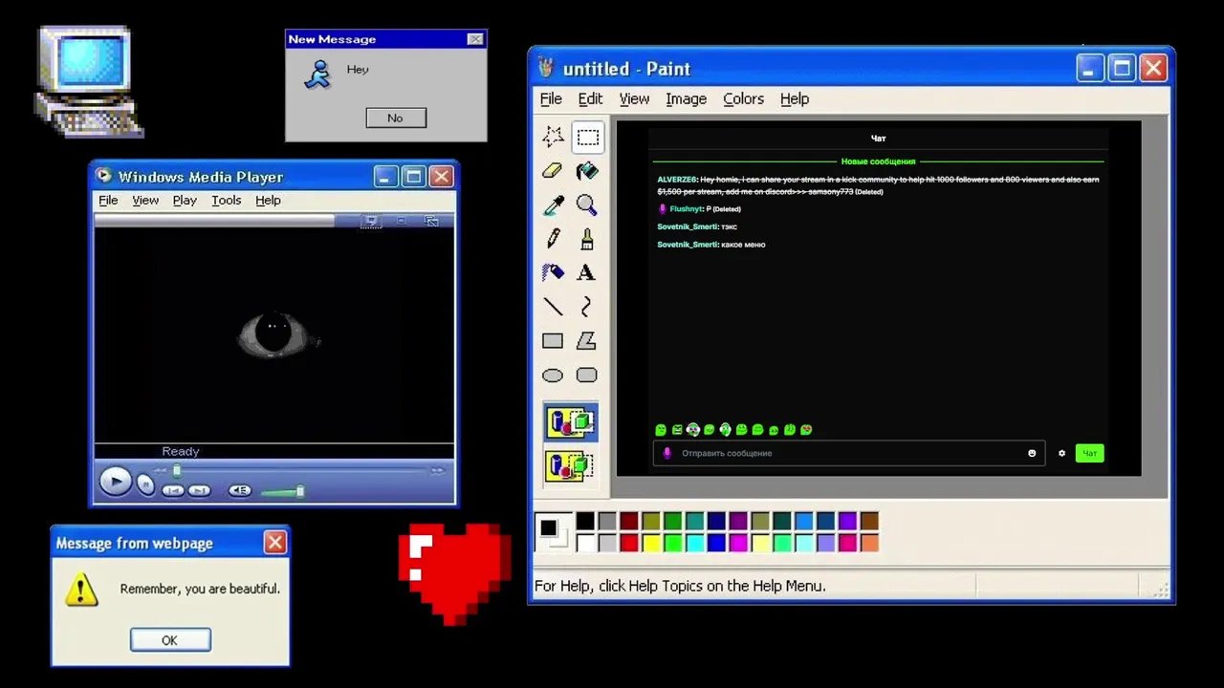Select the Brush tool in Paint
Image resolution: width=1224 pixels, height=688 pixels.
(587, 239)
